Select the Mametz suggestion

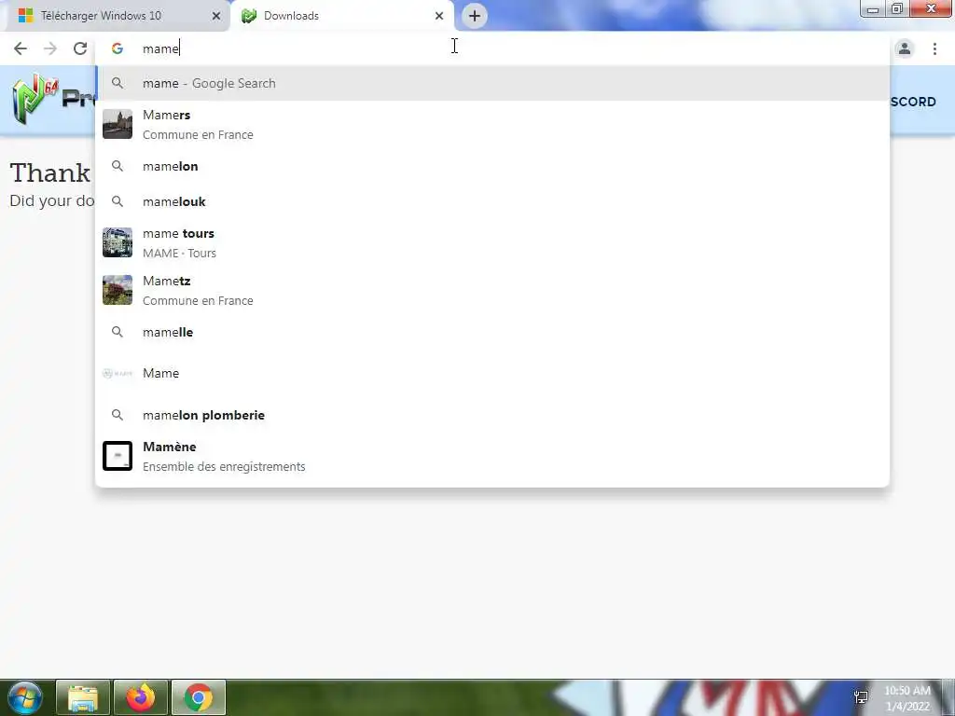[x=492, y=291]
